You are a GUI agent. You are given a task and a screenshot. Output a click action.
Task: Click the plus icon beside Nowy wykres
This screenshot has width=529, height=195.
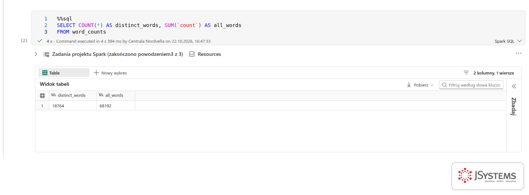point(96,73)
